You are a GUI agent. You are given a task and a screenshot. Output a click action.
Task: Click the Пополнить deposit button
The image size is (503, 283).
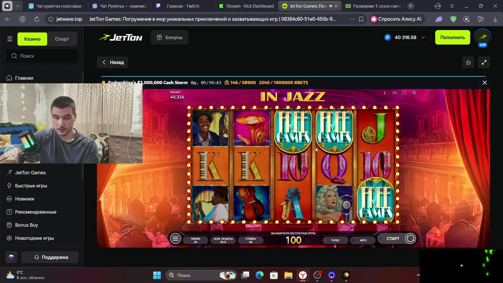coord(452,37)
